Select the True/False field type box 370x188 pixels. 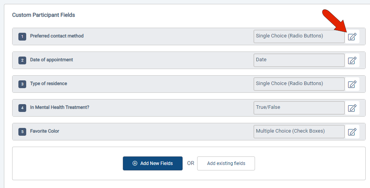point(299,108)
